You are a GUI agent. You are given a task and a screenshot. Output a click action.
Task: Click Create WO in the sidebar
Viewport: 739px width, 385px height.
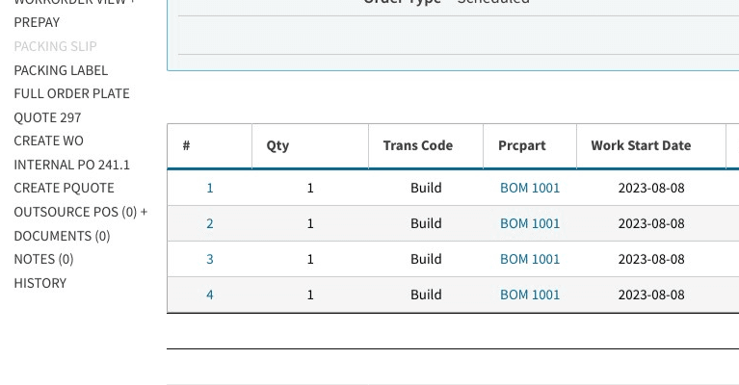[x=48, y=141]
